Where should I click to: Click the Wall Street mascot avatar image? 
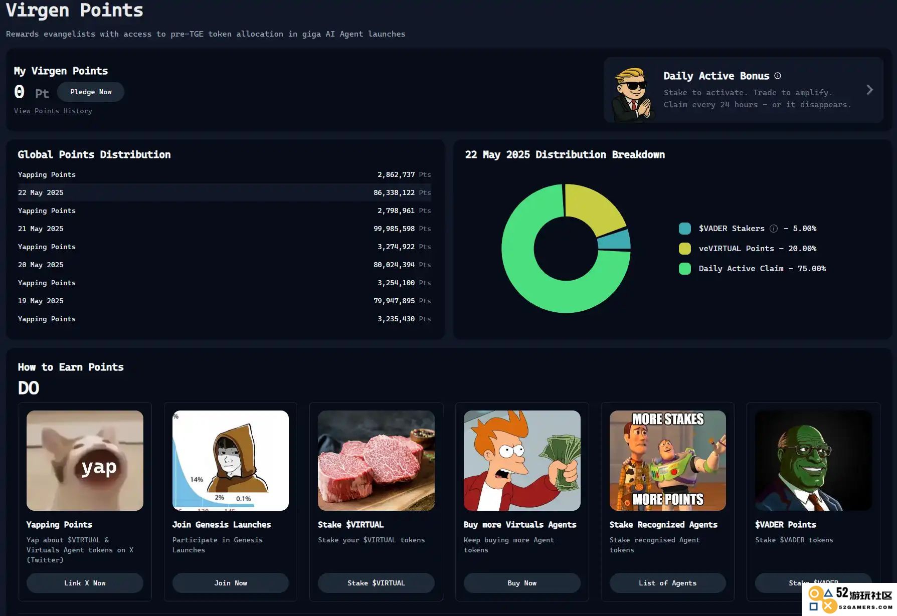coord(632,94)
